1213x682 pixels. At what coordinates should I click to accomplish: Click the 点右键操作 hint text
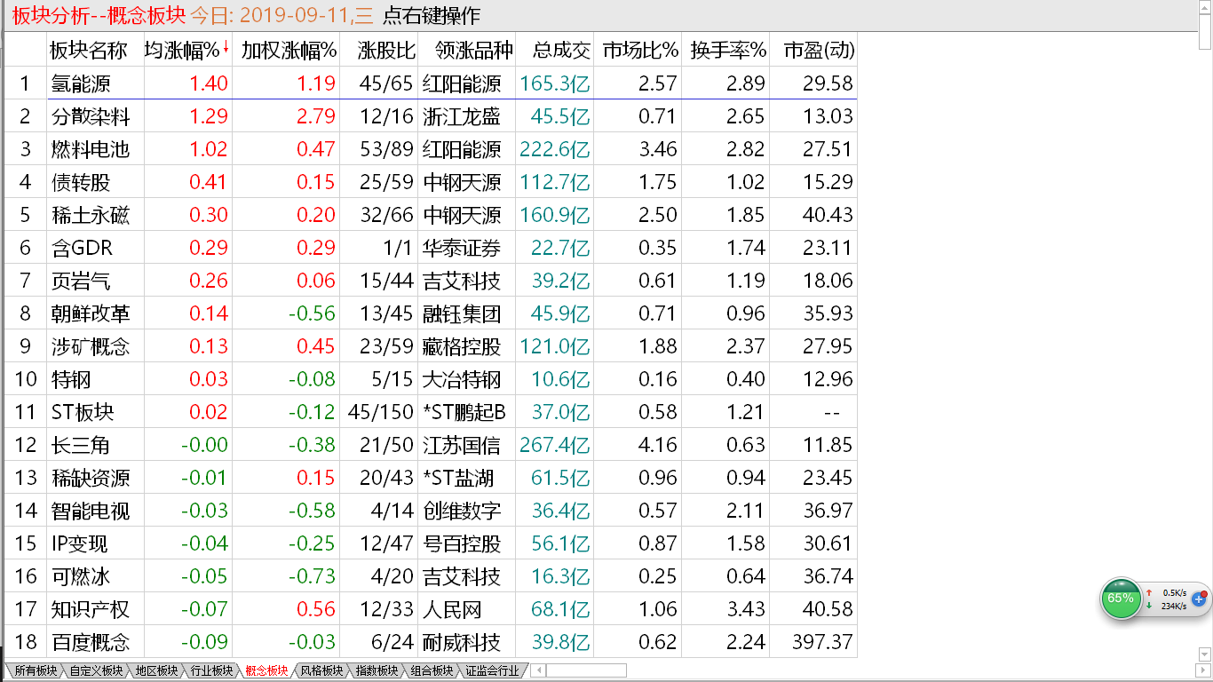[431, 15]
